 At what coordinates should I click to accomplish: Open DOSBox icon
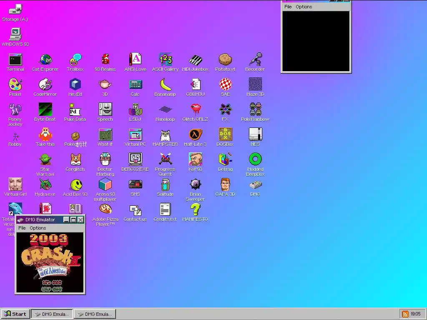pos(225,137)
